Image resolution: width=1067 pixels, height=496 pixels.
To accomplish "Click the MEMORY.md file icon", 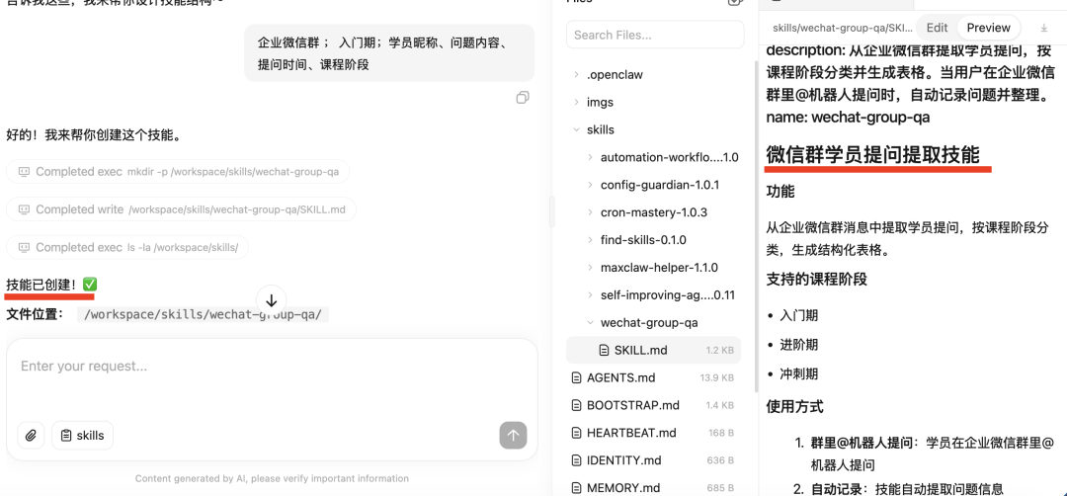I will coord(576,488).
